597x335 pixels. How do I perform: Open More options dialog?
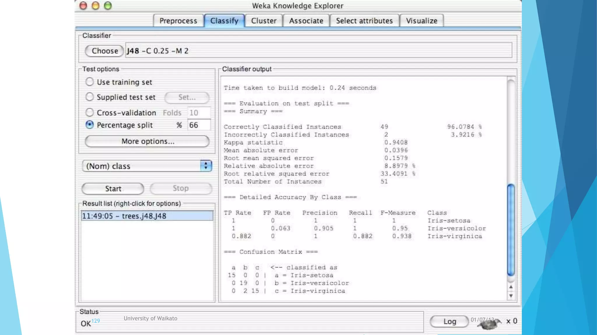tap(148, 141)
